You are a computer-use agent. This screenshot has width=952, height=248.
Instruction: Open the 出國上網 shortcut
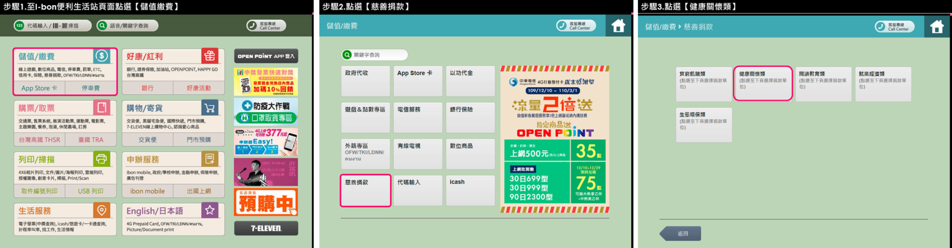point(199,191)
